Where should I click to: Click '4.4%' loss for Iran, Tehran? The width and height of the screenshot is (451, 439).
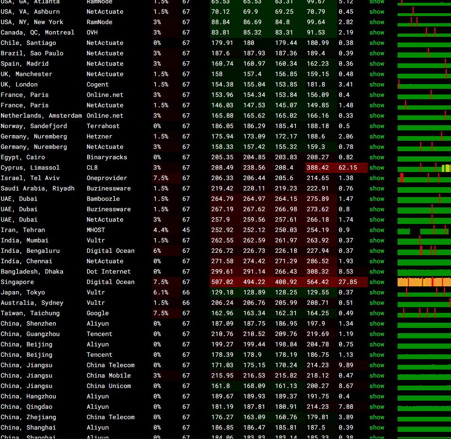coord(161,230)
